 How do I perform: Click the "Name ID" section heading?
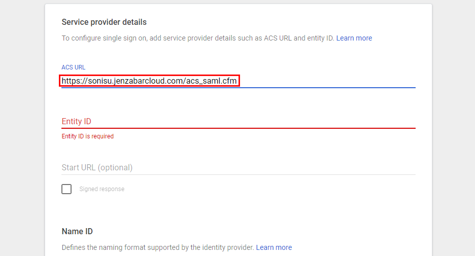pos(77,231)
